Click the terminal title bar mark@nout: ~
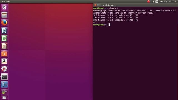This screenshot has height=100, width=178. (109, 5)
